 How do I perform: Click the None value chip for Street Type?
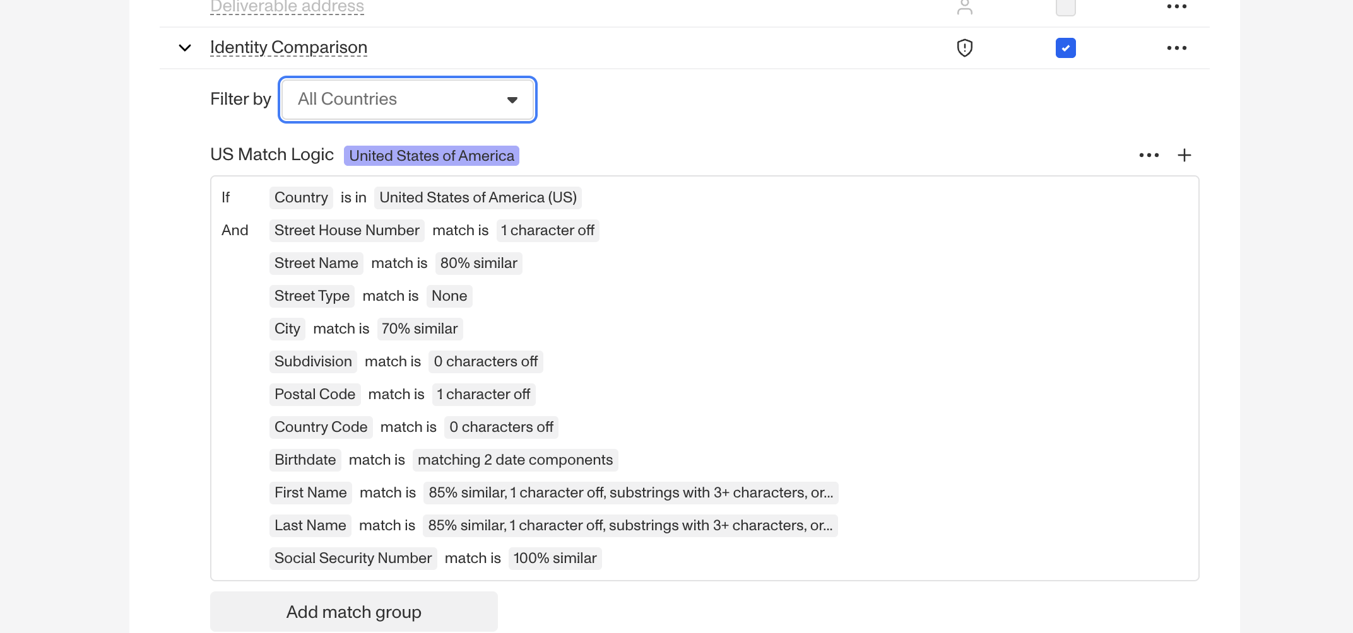449,296
